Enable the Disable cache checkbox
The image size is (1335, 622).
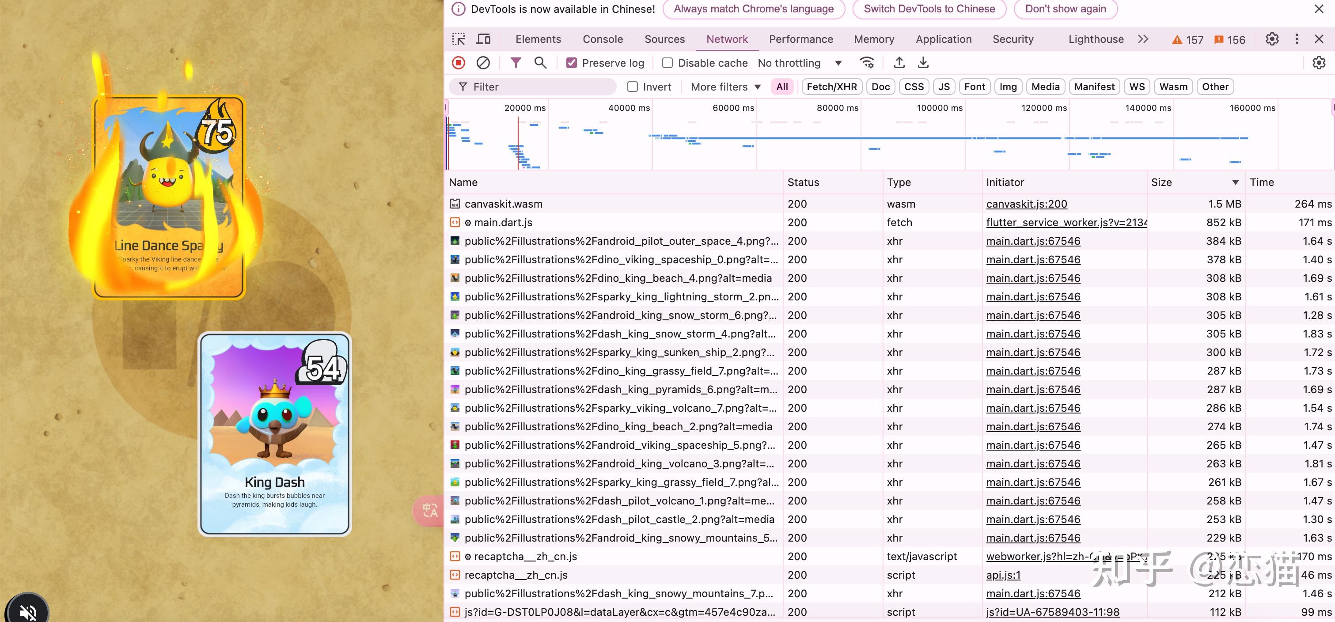tap(667, 63)
